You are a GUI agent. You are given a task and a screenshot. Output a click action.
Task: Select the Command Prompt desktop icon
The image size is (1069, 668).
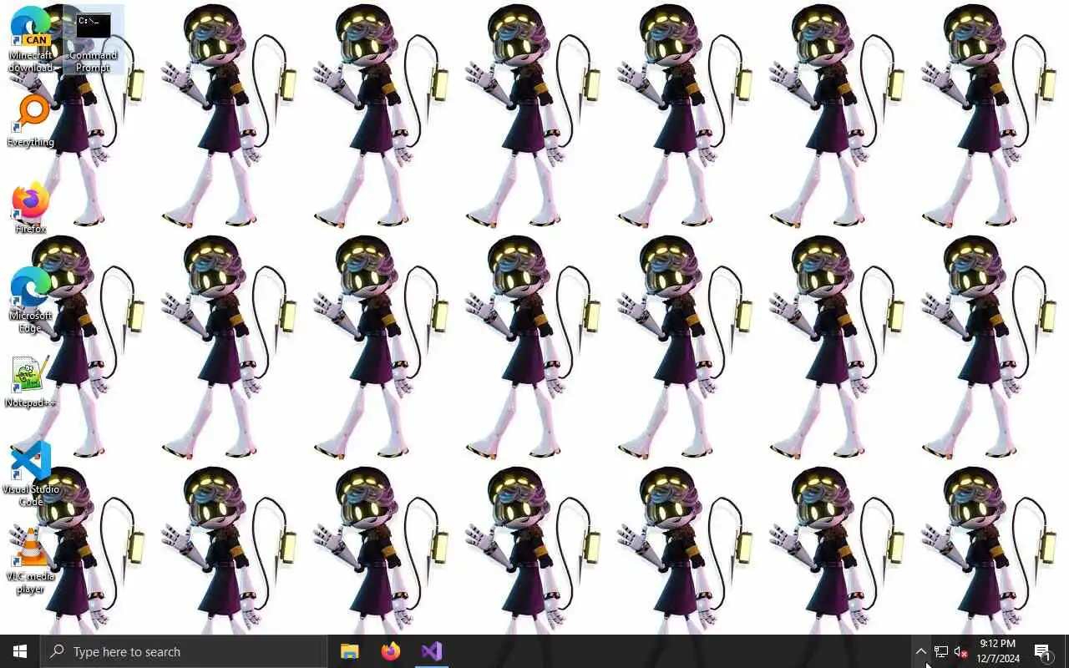pos(93,39)
